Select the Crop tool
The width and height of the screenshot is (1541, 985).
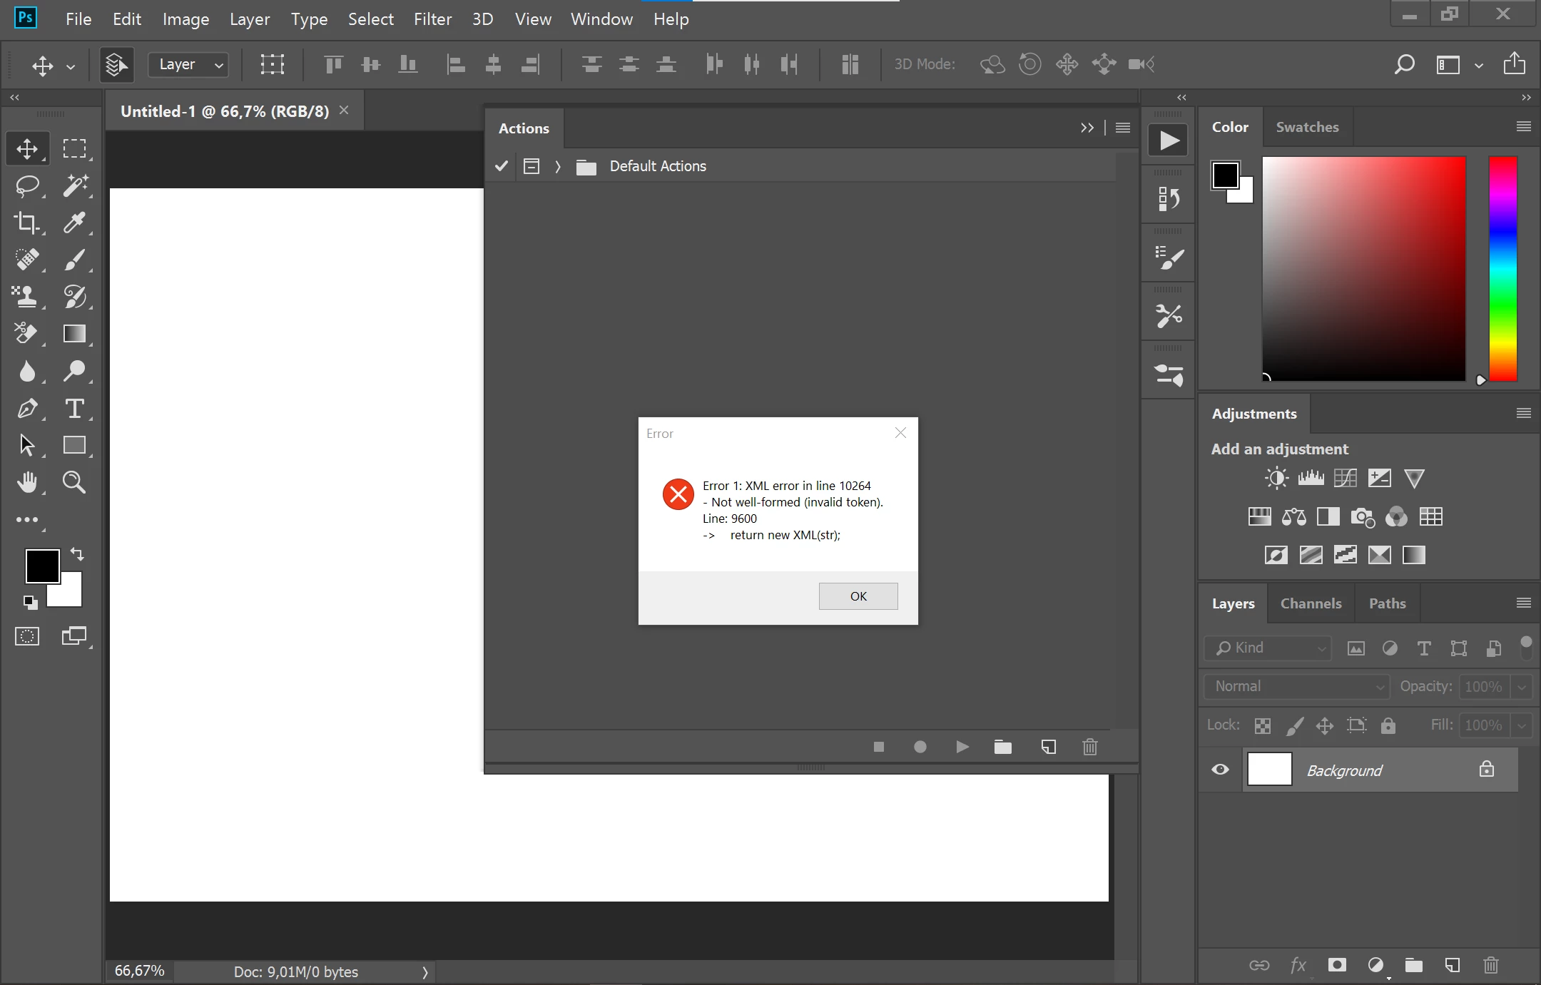coord(27,223)
